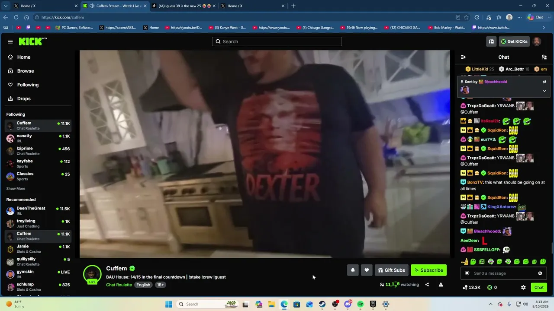Image resolution: width=554 pixels, height=311 pixels.
Task: Open kayfabe's Sports channel
Action: [38, 163]
